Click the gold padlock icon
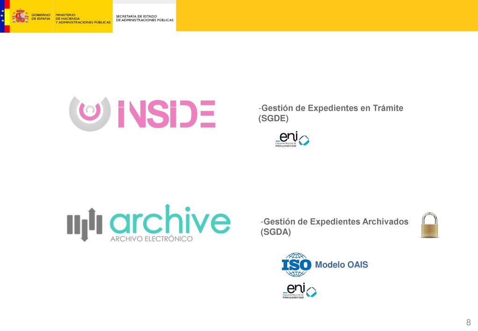This screenshot has width=478, height=331. point(429,225)
